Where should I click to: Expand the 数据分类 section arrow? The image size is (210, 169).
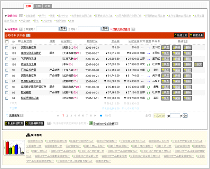pos(6,16)
